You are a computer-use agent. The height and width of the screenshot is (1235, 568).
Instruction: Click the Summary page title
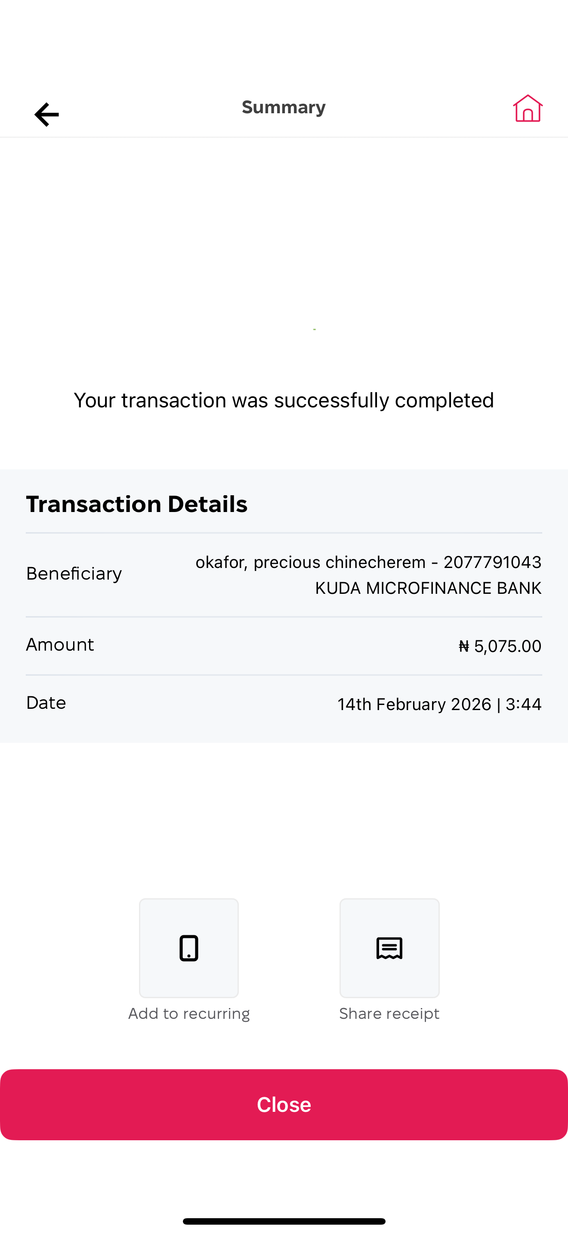click(x=284, y=107)
